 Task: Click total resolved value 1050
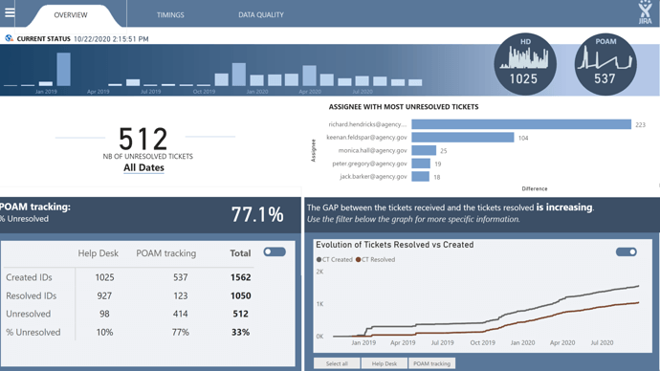240,295
